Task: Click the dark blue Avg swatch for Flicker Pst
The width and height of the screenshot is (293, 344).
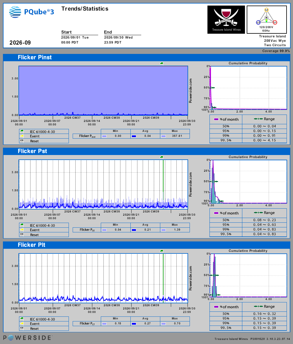Action: (x=134, y=230)
